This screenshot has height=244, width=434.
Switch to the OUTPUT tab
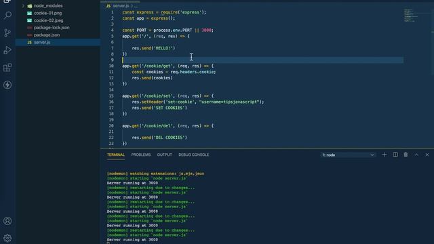pyautogui.click(x=164, y=155)
